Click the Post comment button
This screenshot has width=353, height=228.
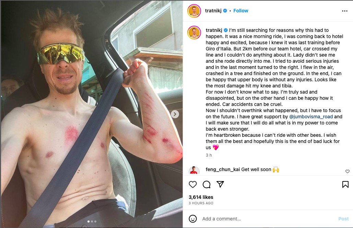pos(343,219)
